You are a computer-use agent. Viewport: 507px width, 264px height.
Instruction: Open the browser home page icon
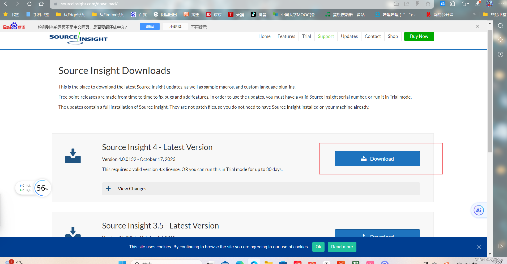[41, 4]
